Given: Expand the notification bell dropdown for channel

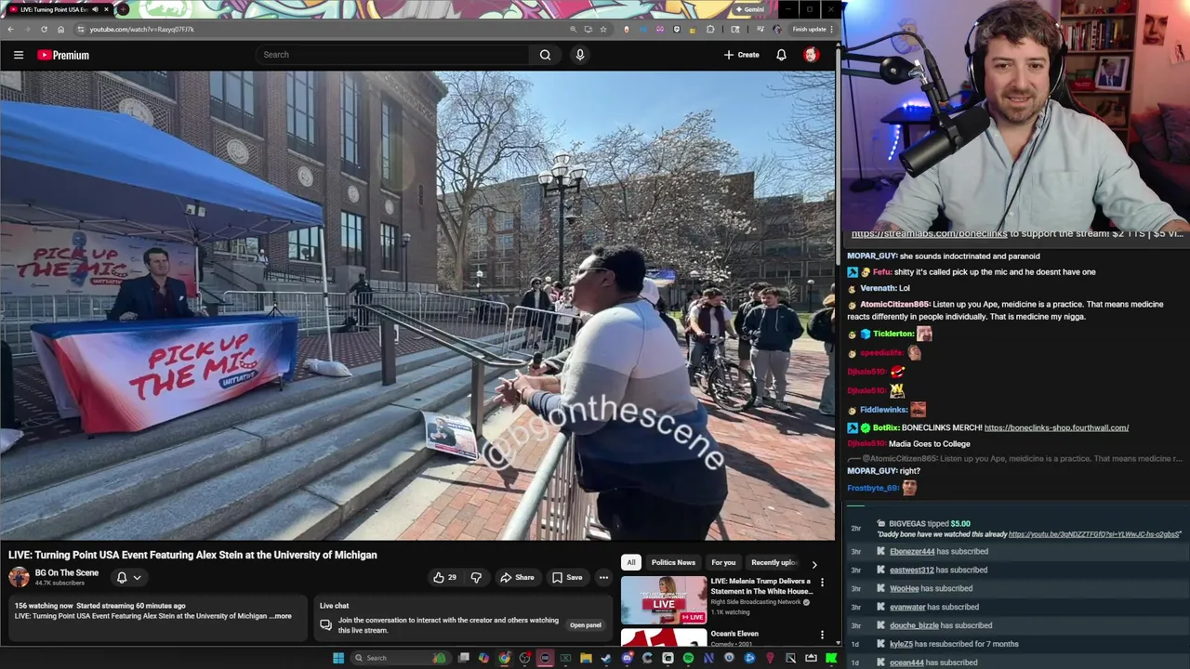Looking at the screenshot, I should (x=128, y=578).
